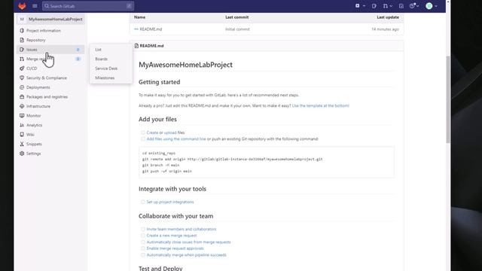
Task: Click the Search GitLab input field
Action: coord(87,6)
